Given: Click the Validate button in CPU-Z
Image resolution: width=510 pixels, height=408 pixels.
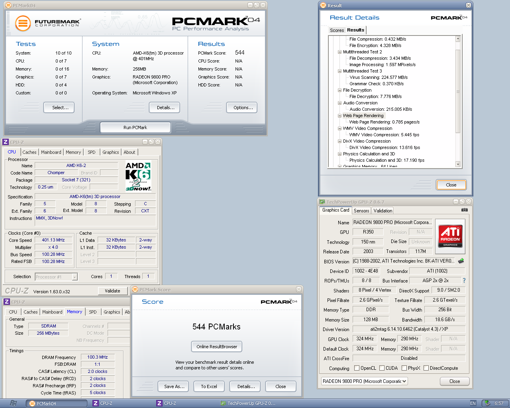Looking at the screenshot, I should pyautogui.click(x=112, y=291).
